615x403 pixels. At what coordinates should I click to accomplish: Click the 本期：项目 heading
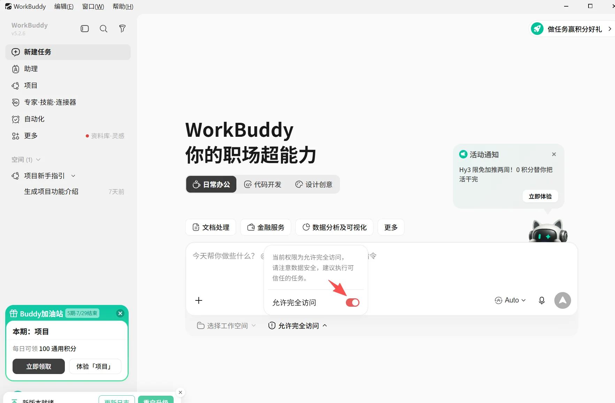pos(31,331)
